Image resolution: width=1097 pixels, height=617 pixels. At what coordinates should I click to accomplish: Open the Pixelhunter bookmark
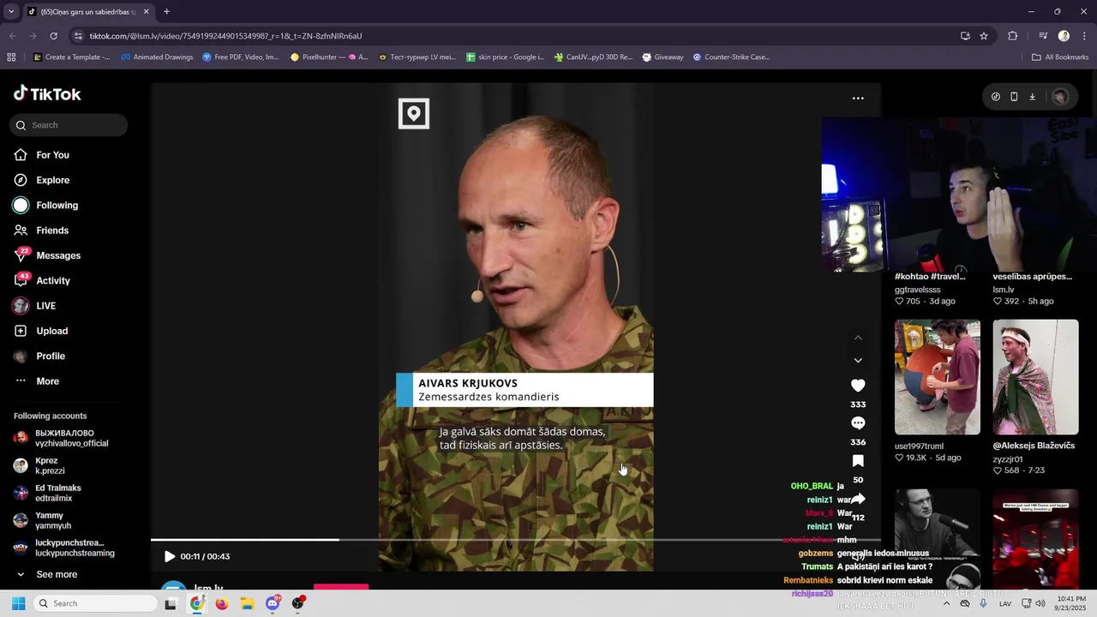[x=329, y=57]
